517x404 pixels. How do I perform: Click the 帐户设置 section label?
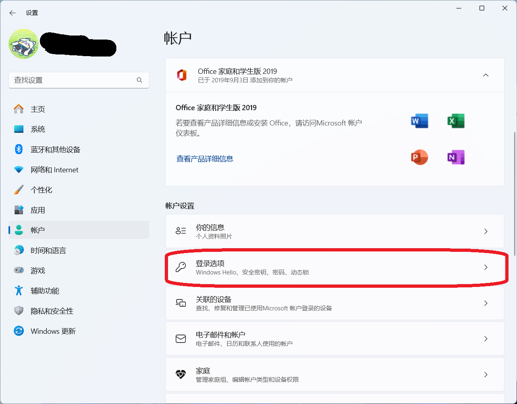(x=180, y=206)
